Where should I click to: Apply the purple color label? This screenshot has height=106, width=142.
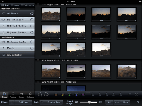(83, 95)
